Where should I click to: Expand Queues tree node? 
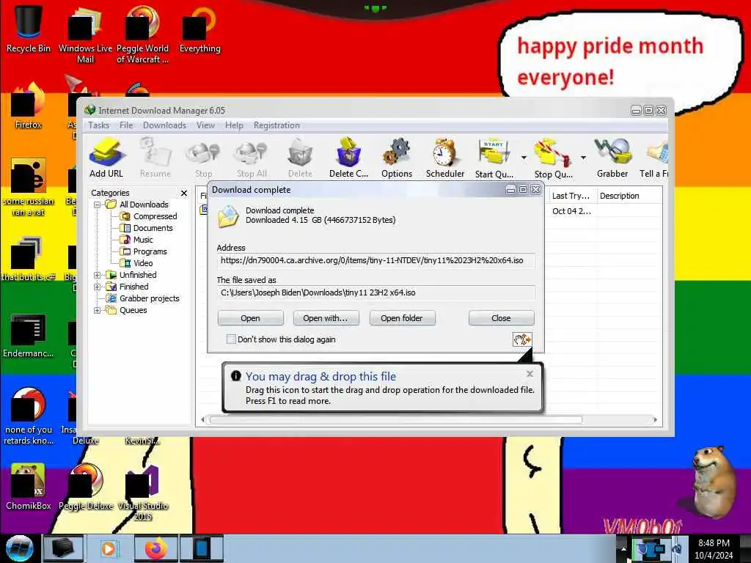click(x=98, y=310)
